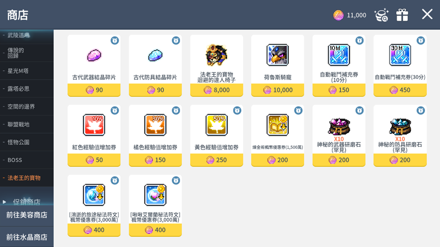Screen dimensions: 440x247
Task: Select the 法老王的寶物 chair item icon
Action: point(216,55)
